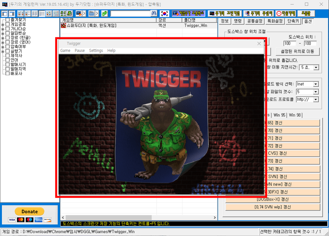This screenshot has height=236, width=329.
Task: Switch to the 정보 tab
Action: tap(225, 21)
